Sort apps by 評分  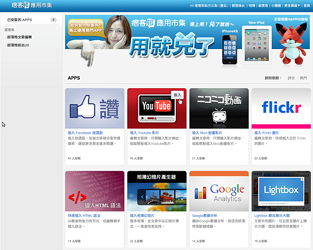click(x=291, y=78)
